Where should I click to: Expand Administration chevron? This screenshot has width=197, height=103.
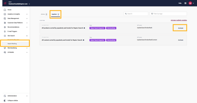pyautogui.click(x=27, y=96)
